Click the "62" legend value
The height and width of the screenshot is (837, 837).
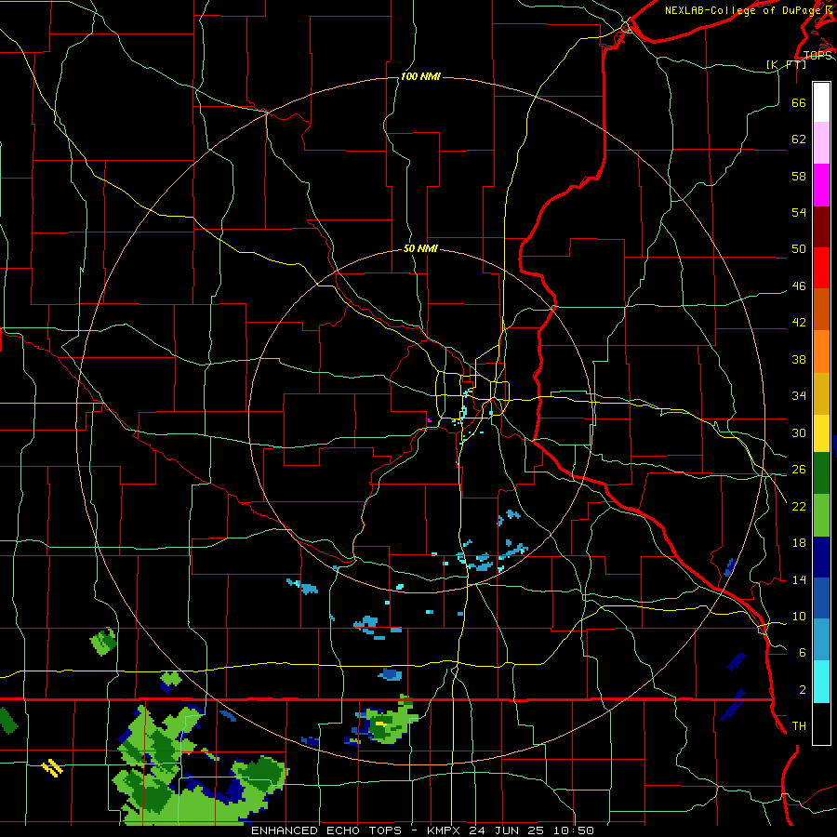pos(799,139)
